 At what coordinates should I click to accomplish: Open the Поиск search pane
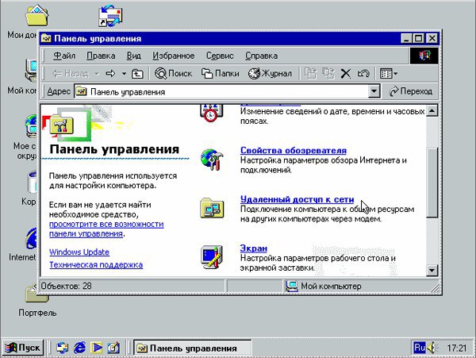pyautogui.click(x=173, y=74)
